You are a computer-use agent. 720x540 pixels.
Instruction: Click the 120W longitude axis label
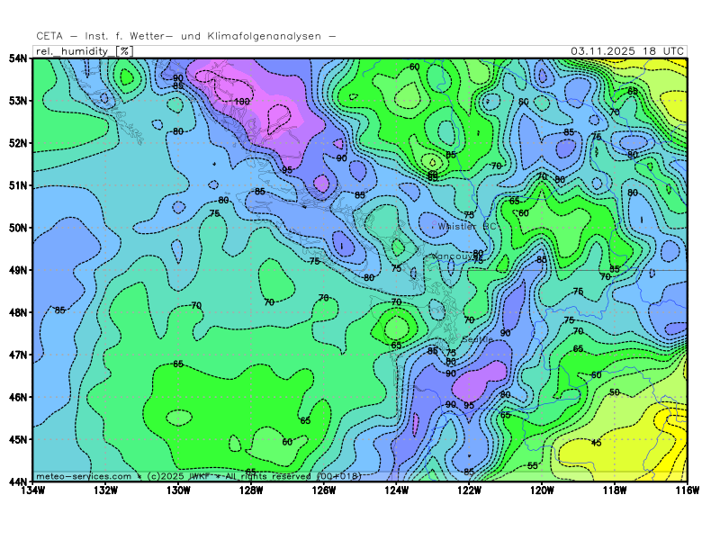point(542,490)
